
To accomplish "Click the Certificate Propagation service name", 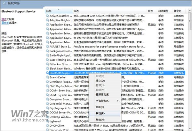I will tap(60, 82).
